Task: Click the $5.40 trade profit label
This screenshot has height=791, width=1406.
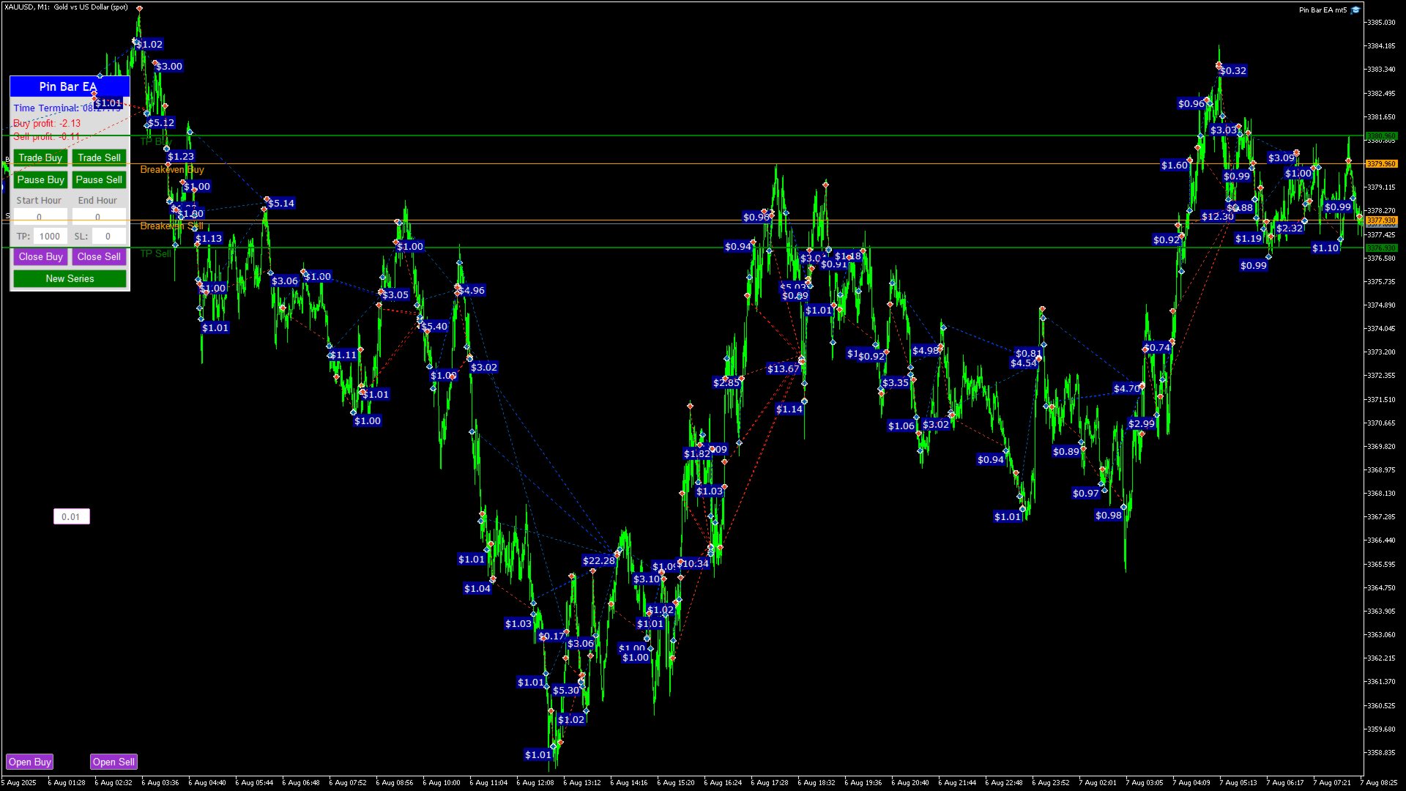Action: point(434,327)
